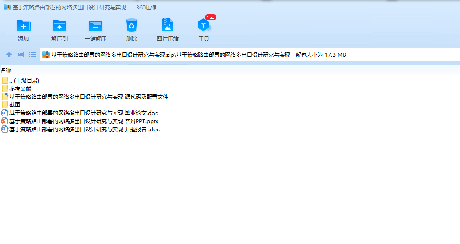Click the folder icon of 源代码及配置文件 row
Image resolution: width=460 pixels, height=244 pixels.
pos(5,97)
